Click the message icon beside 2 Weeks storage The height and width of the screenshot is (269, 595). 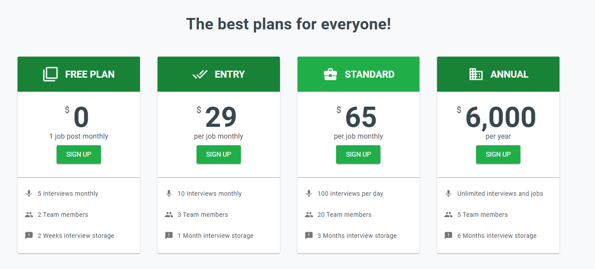point(29,236)
